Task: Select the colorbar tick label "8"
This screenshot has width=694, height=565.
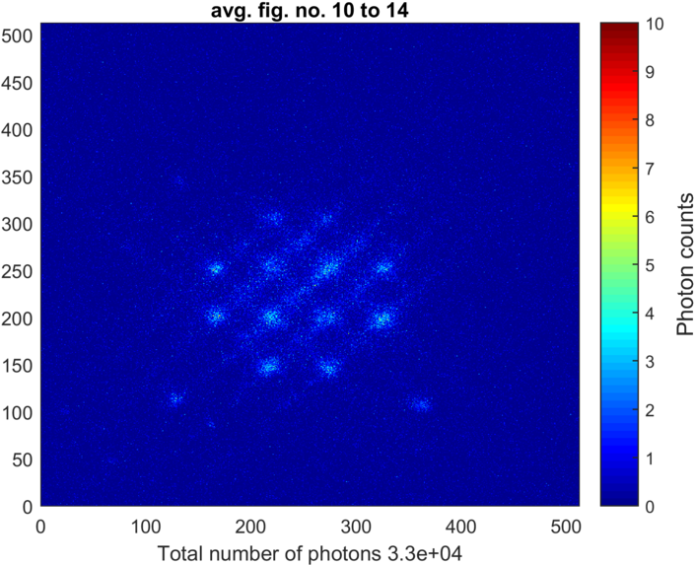Action: point(653,120)
